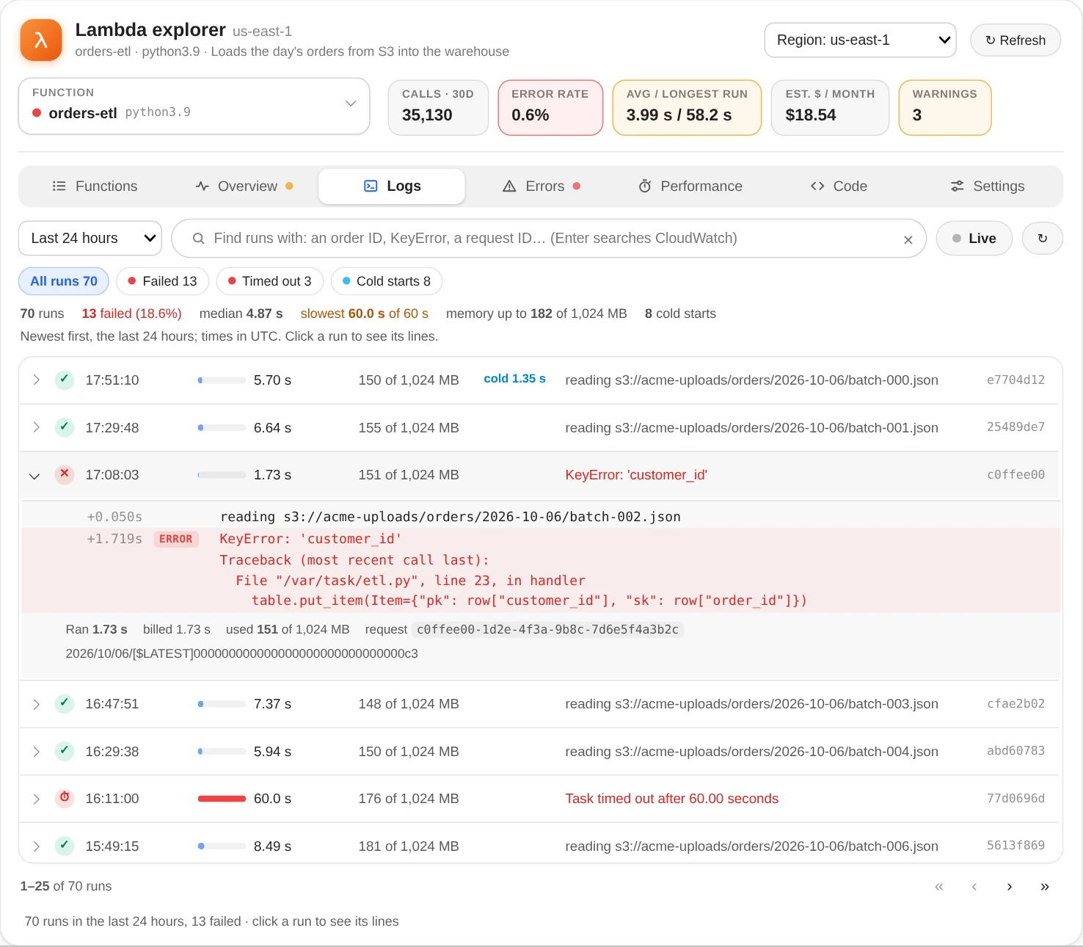This screenshot has width=1083, height=947.
Task: Click the Logs tab
Action: [x=392, y=186]
